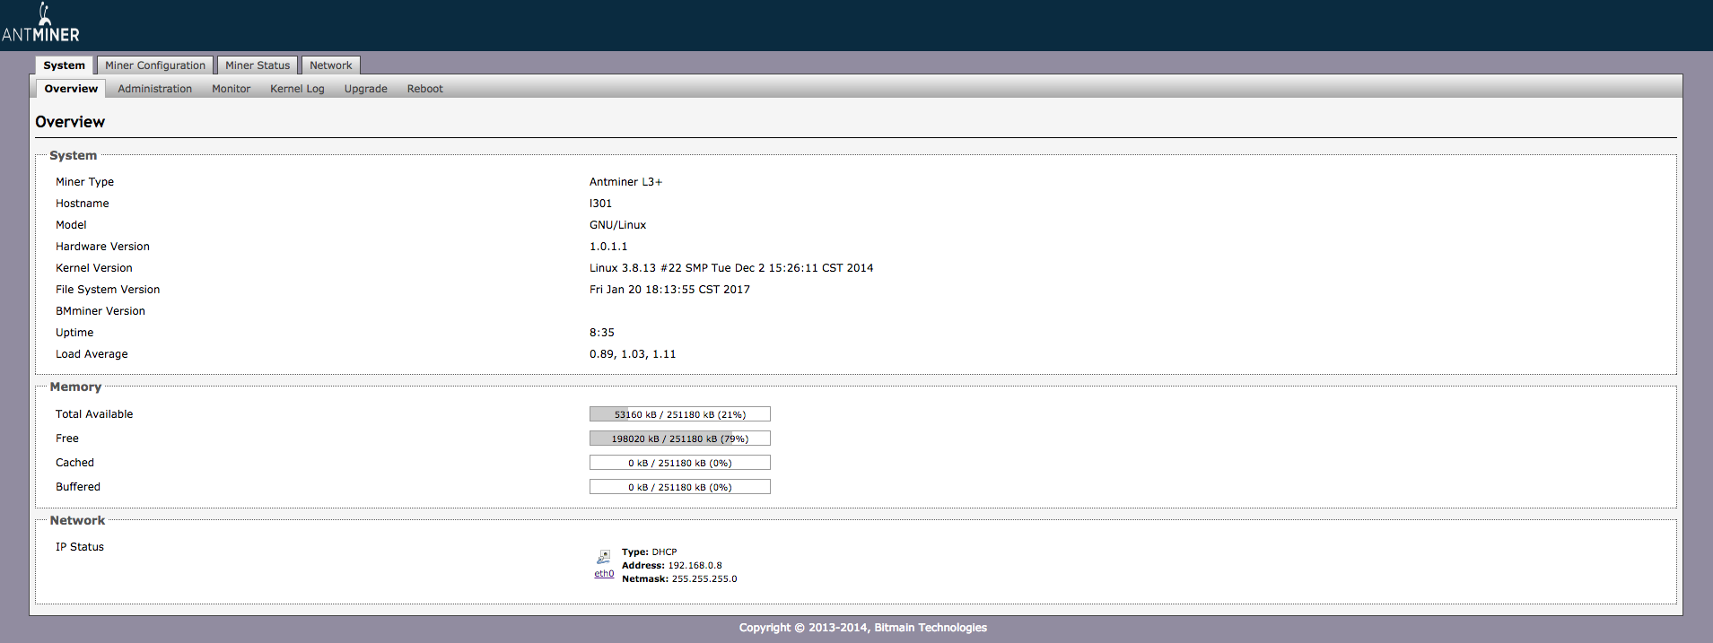
Task: Click the Antminer L3+ miner type value
Action: click(x=625, y=182)
